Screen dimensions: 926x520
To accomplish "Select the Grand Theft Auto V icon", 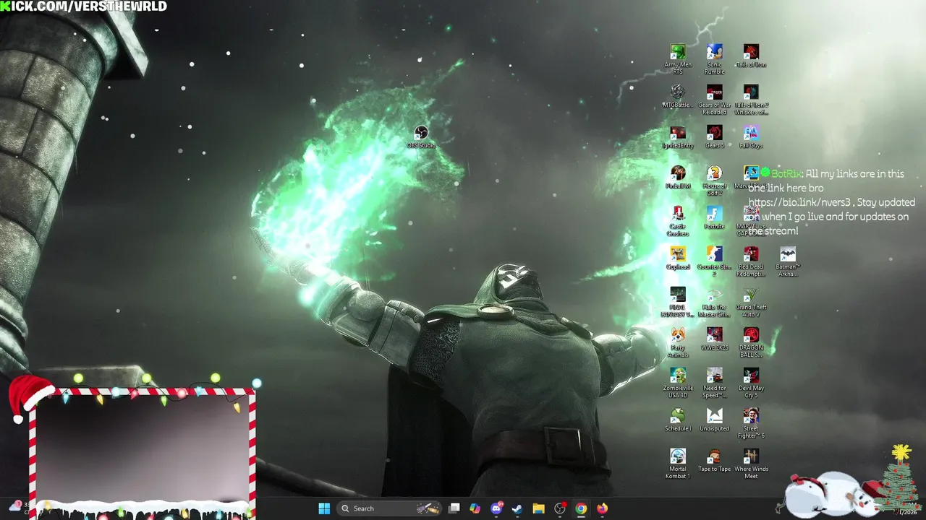I will [x=751, y=301].
